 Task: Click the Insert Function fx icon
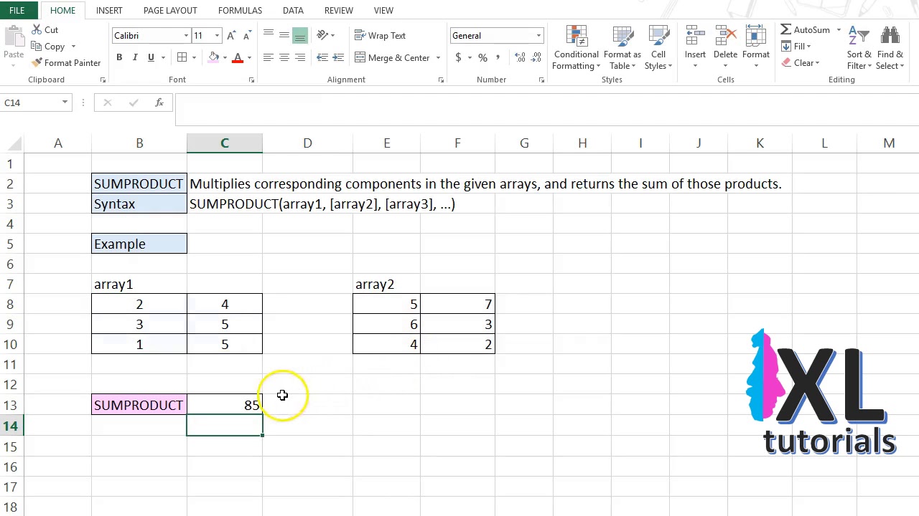point(159,102)
